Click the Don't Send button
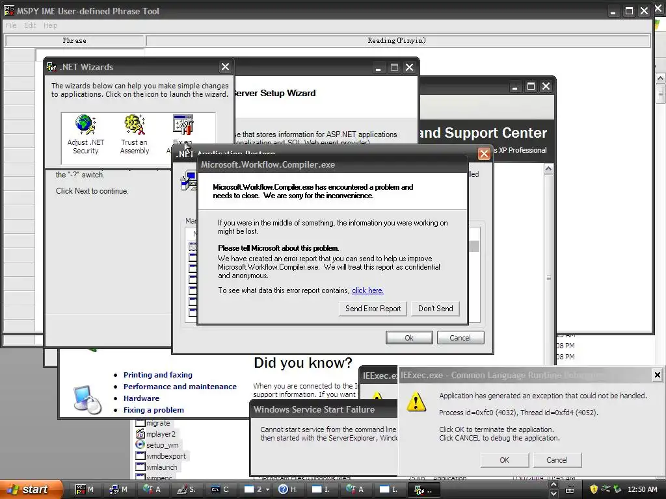This screenshot has width=666, height=499. tap(435, 309)
